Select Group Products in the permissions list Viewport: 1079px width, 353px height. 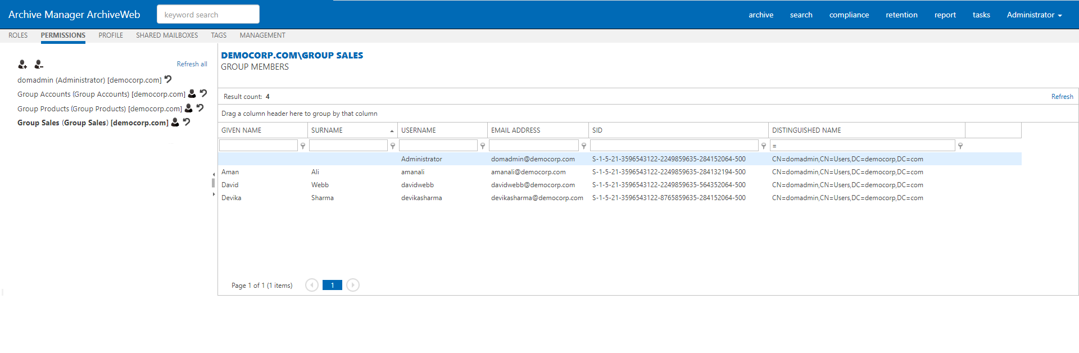point(99,108)
